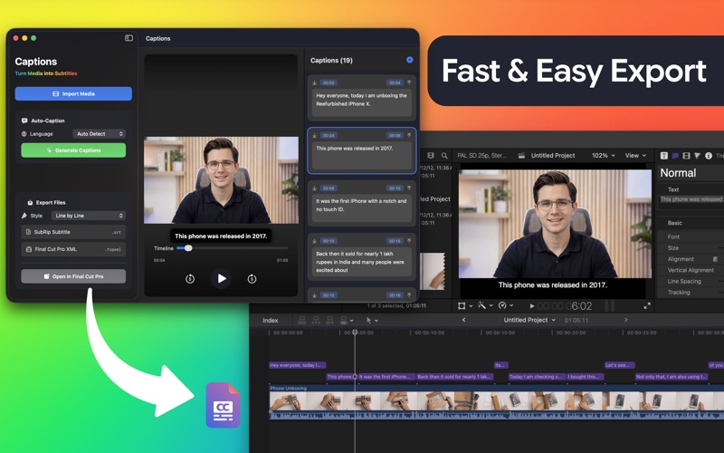Click the 'Not only that, I am also using t...' clip
Screen dimensions: 724x453
pyautogui.click(x=672, y=377)
